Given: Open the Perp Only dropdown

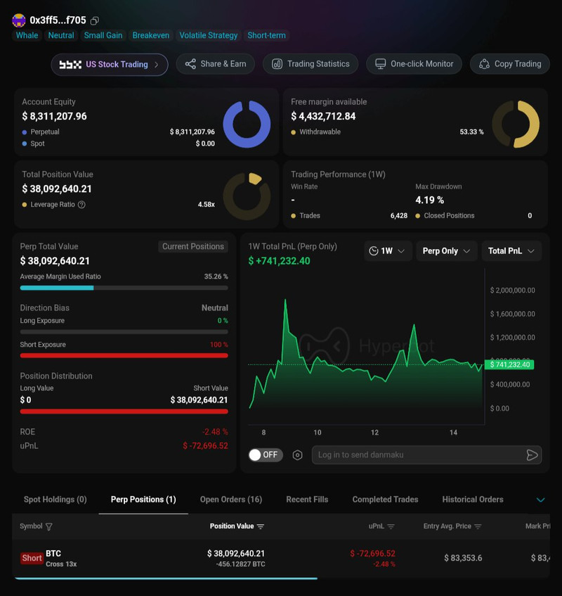Looking at the screenshot, I should tap(447, 251).
